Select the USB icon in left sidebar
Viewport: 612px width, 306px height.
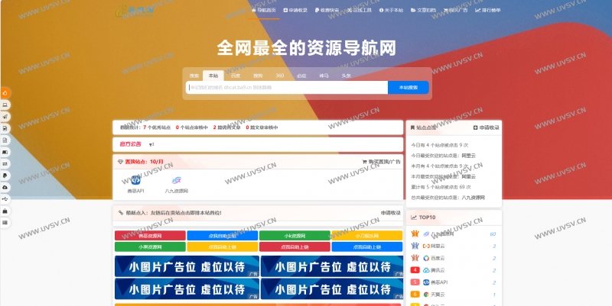(x=5, y=199)
